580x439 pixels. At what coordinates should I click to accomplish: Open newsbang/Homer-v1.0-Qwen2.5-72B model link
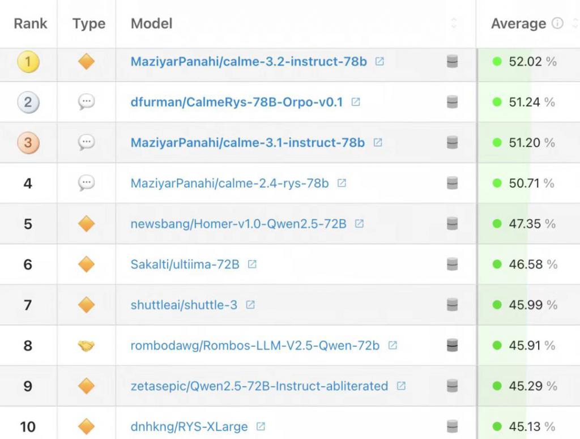pyautogui.click(x=238, y=224)
